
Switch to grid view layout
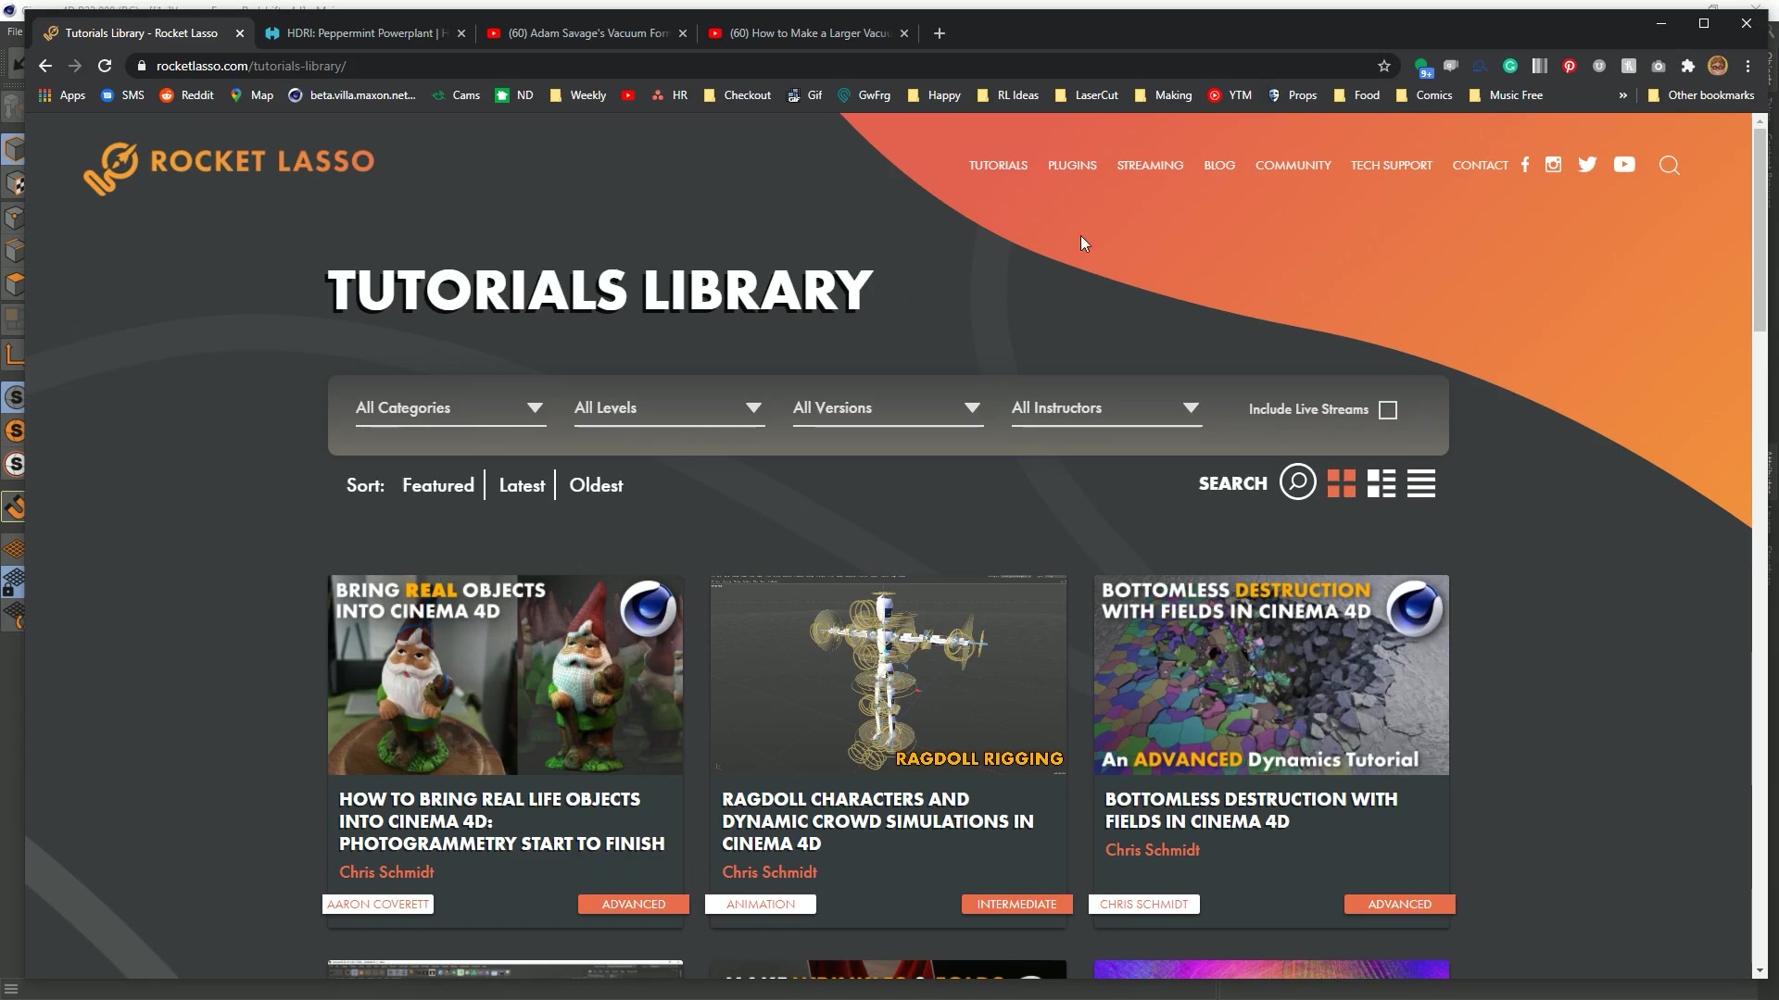coord(1341,482)
